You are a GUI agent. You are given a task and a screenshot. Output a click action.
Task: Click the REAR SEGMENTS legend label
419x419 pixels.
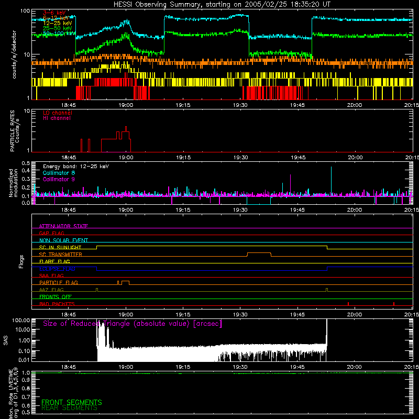click(x=69, y=408)
